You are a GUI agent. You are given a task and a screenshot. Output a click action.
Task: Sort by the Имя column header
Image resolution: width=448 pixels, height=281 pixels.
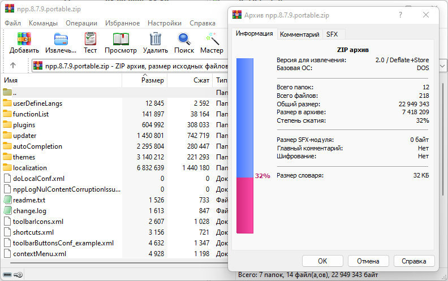pos(62,80)
